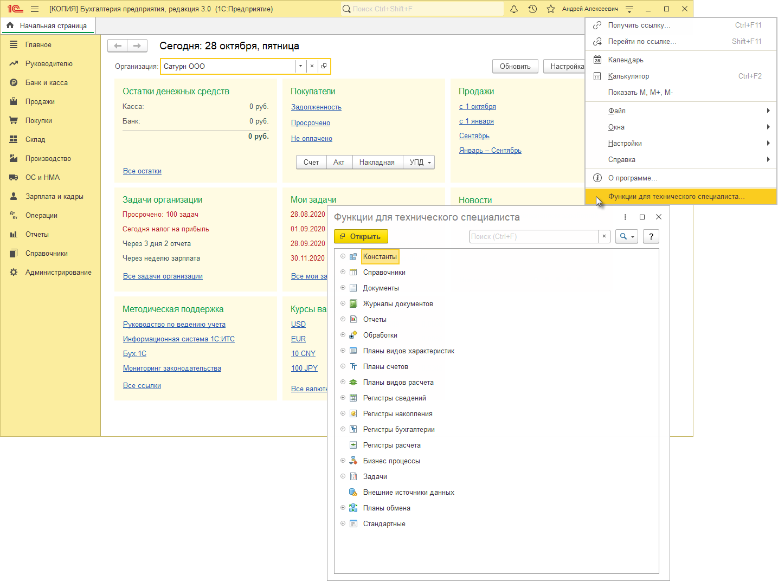The height and width of the screenshot is (582, 778).
Task: Click the Документы icon in tree
Action: pos(353,288)
